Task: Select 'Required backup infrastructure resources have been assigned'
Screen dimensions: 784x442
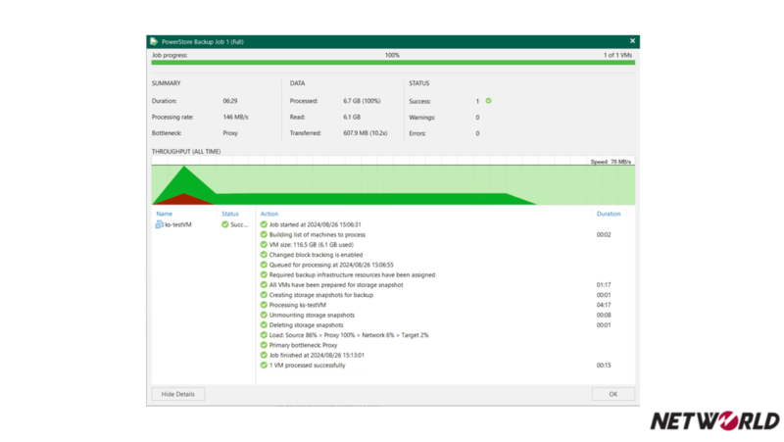Action: pos(352,274)
